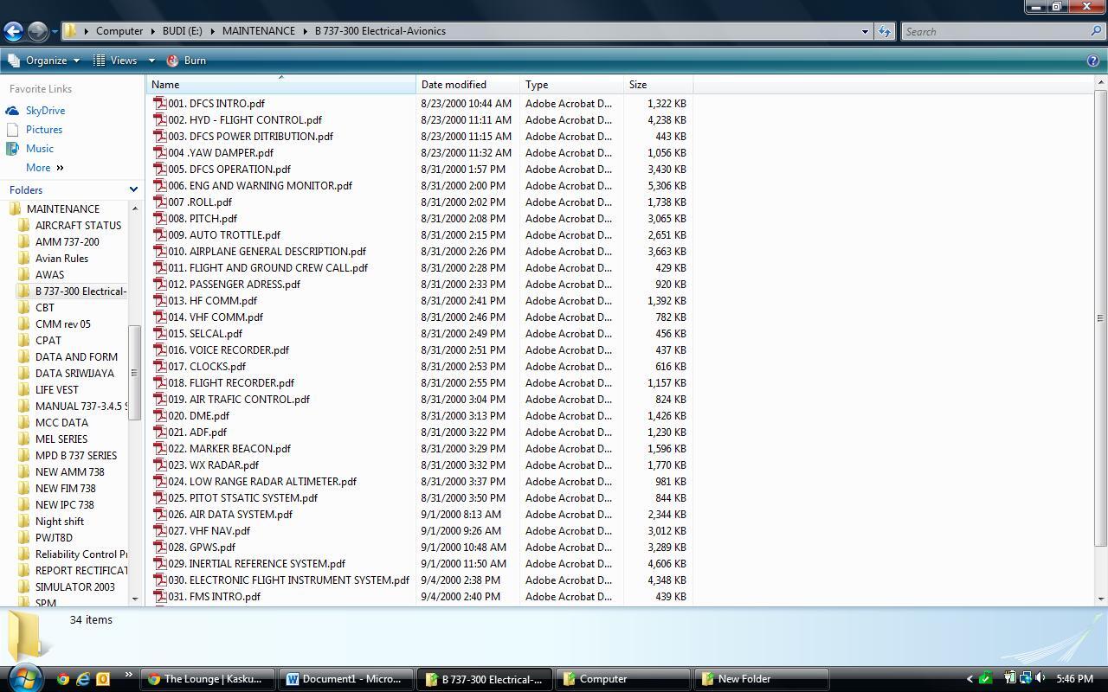Click PDF icon of 016. VOICE RECORDER.pdf
Image resolution: width=1108 pixels, height=692 pixels.
click(x=159, y=349)
